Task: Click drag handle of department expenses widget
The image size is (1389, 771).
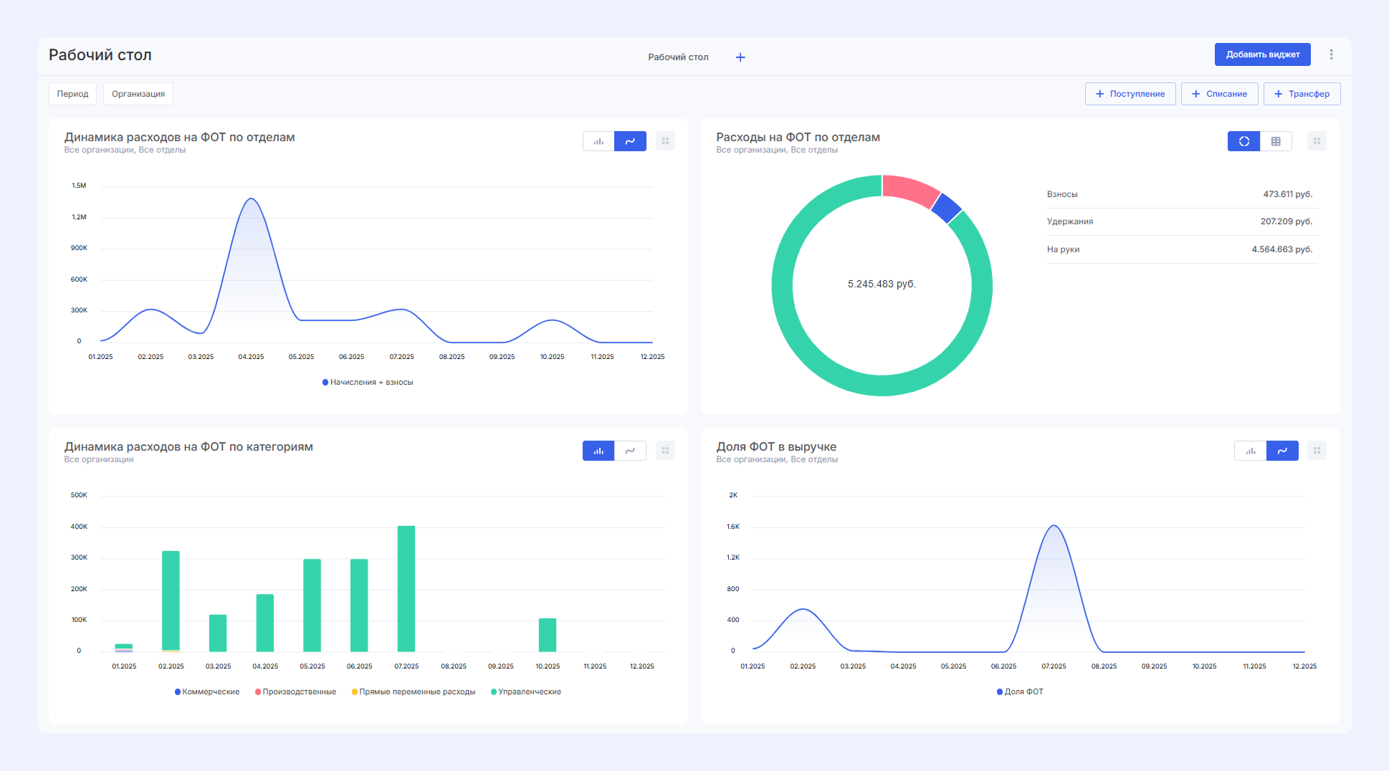Action: pos(1317,141)
